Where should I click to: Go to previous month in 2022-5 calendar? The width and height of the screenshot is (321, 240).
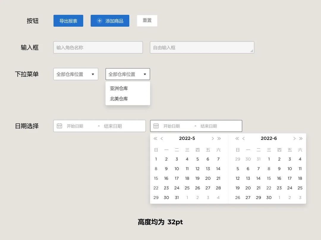pos(162,139)
